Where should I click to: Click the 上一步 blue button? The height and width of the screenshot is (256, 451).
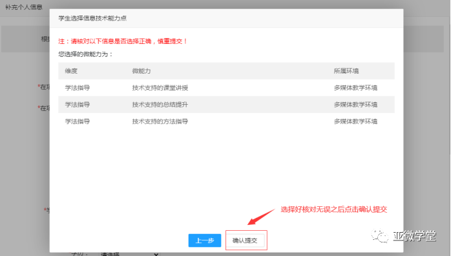pyautogui.click(x=205, y=240)
